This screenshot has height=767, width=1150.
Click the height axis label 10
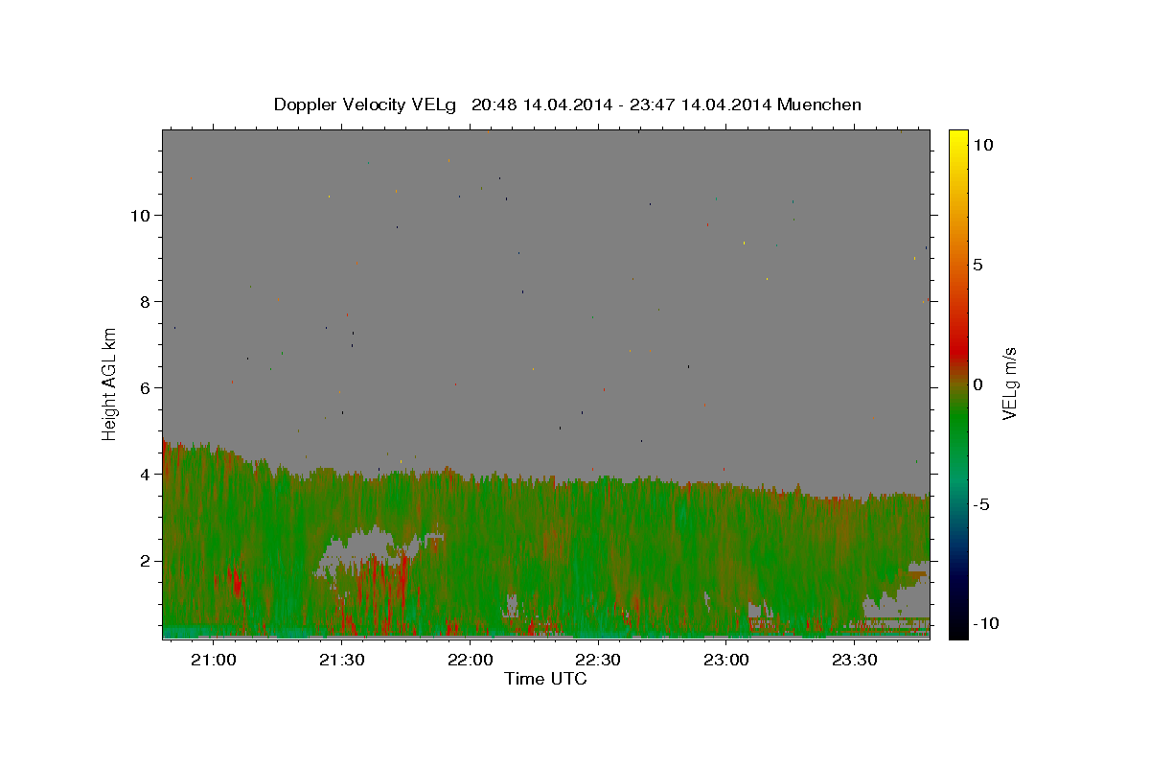click(140, 215)
